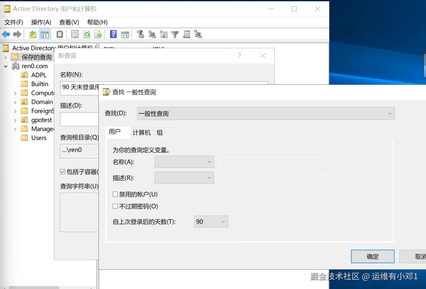This screenshot has height=289, width=426.
Task: Click the Up one level folder icon
Action: pos(33,34)
